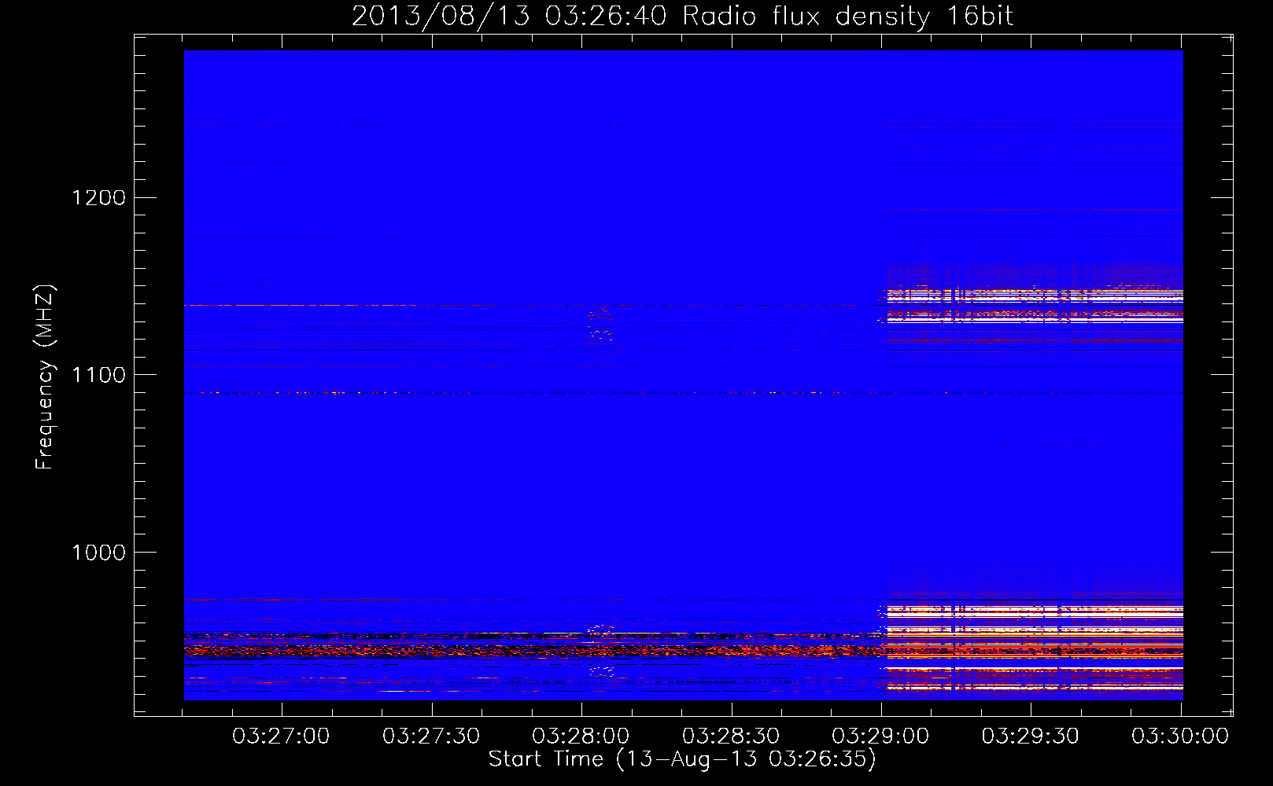Click the 03:28:30 time tick label

pos(731,736)
